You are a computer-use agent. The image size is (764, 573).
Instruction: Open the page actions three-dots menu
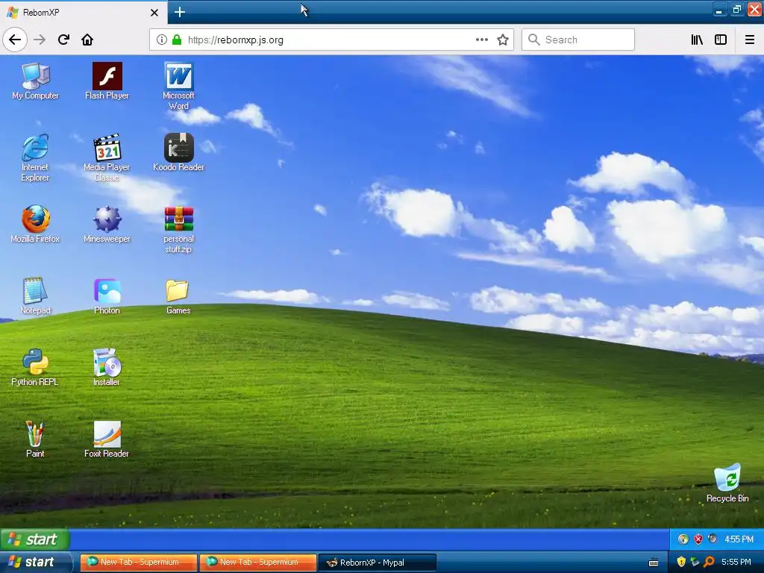click(481, 40)
